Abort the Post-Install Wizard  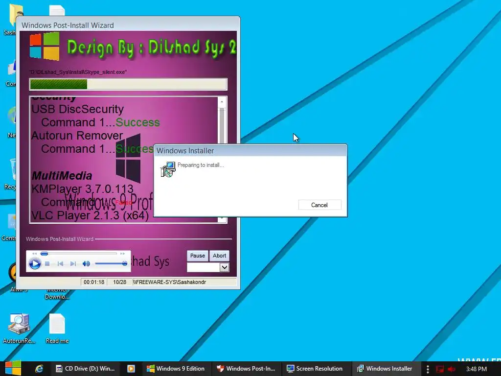point(219,256)
